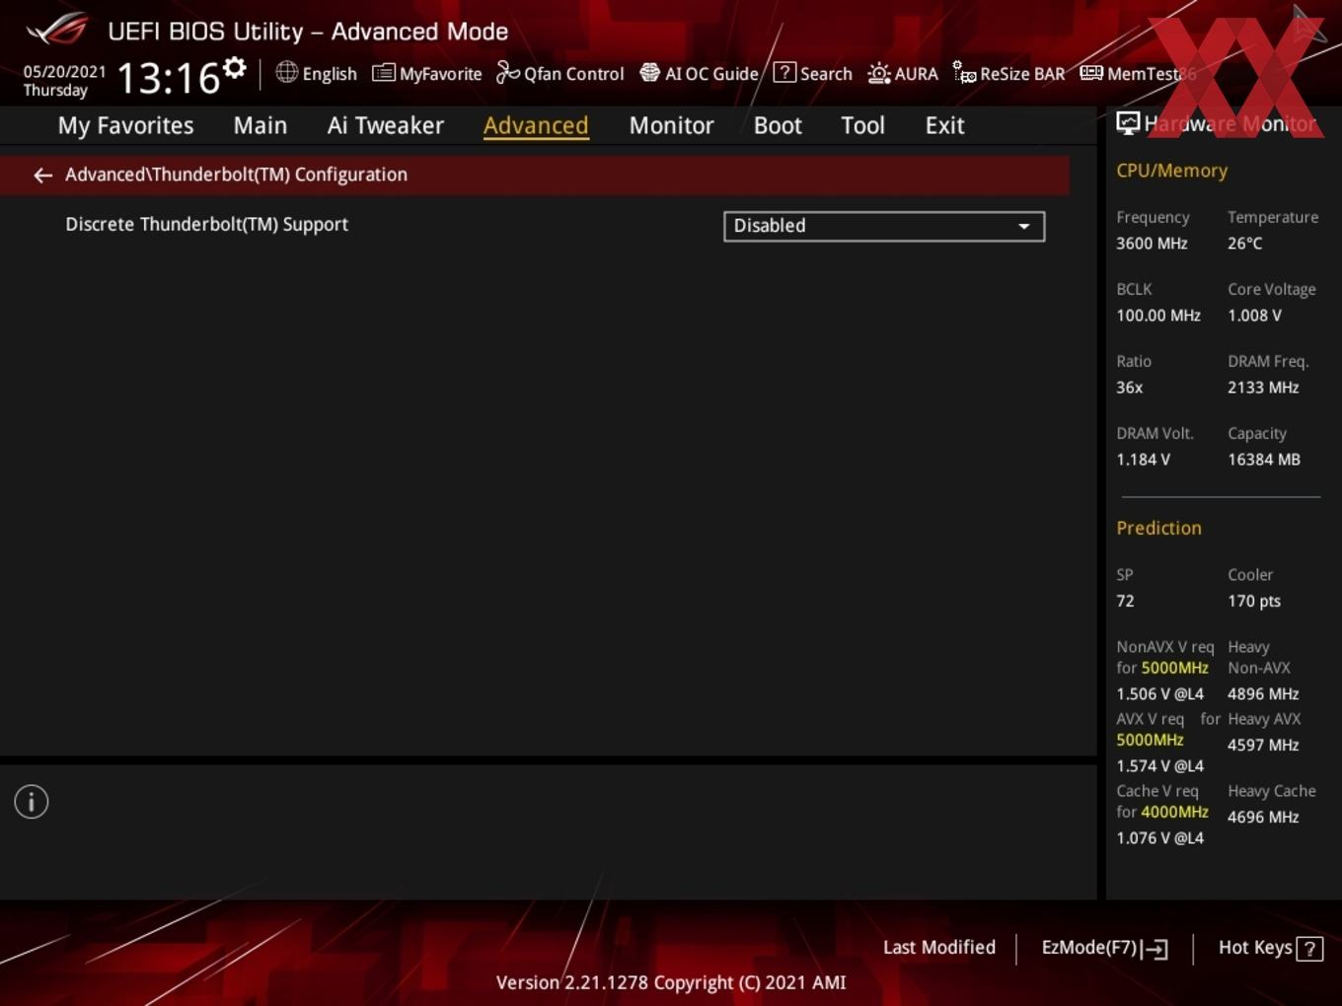
Task: Click the ROG logo
Action: point(57,30)
